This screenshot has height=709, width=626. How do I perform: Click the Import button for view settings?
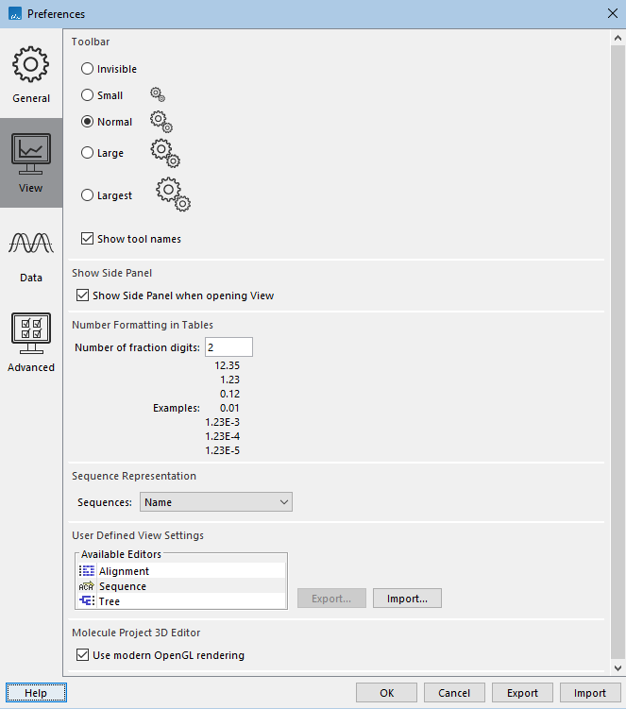407,599
